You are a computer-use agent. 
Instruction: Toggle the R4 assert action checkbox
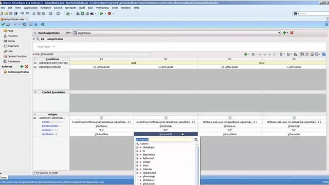click(294, 118)
